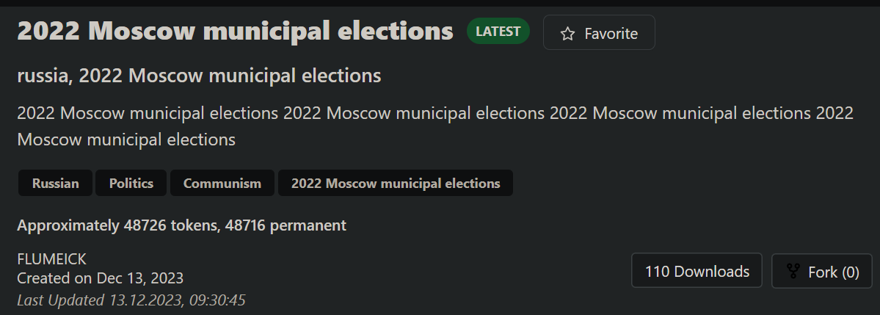Open the FLUMEICK author profile
The width and height of the screenshot is (880, 315).
51,259
